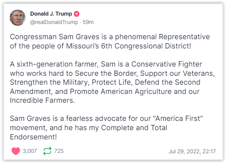Click the 725 ReTruth count

point(59,151)
